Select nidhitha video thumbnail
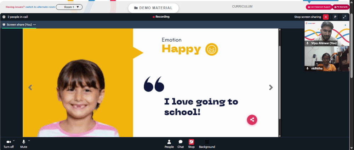This screenshot has width=354, height=150. pos(327,59)
